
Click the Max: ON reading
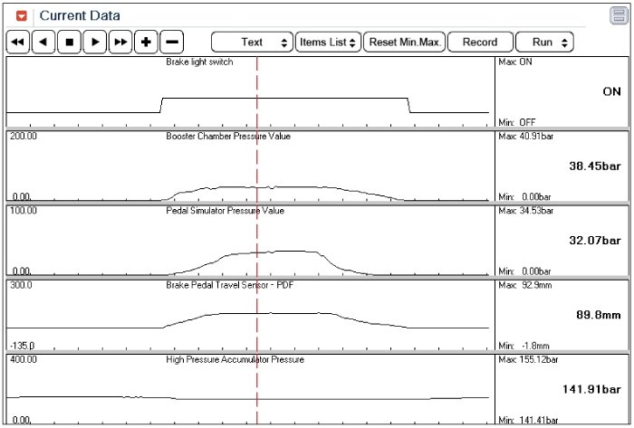pyautogui.click(x=515, y=62)
